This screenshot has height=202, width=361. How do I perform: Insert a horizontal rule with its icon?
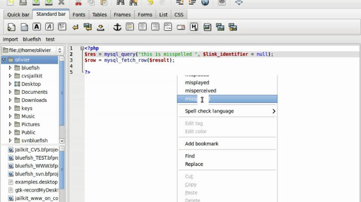[x=130, y=27]
